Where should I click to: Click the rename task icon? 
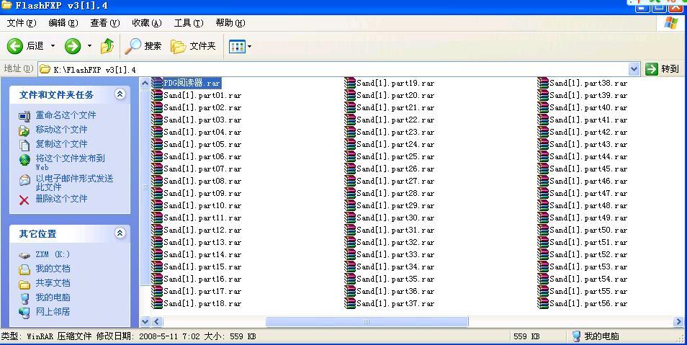tap(24, 116)
